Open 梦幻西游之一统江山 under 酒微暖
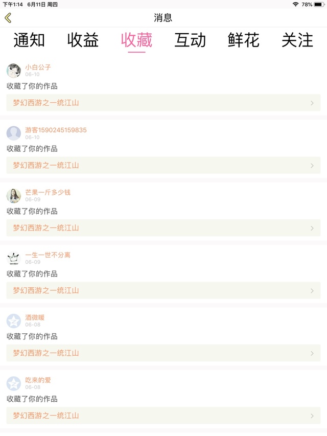This screenshot has height=436, width=327. click(46, 353)
